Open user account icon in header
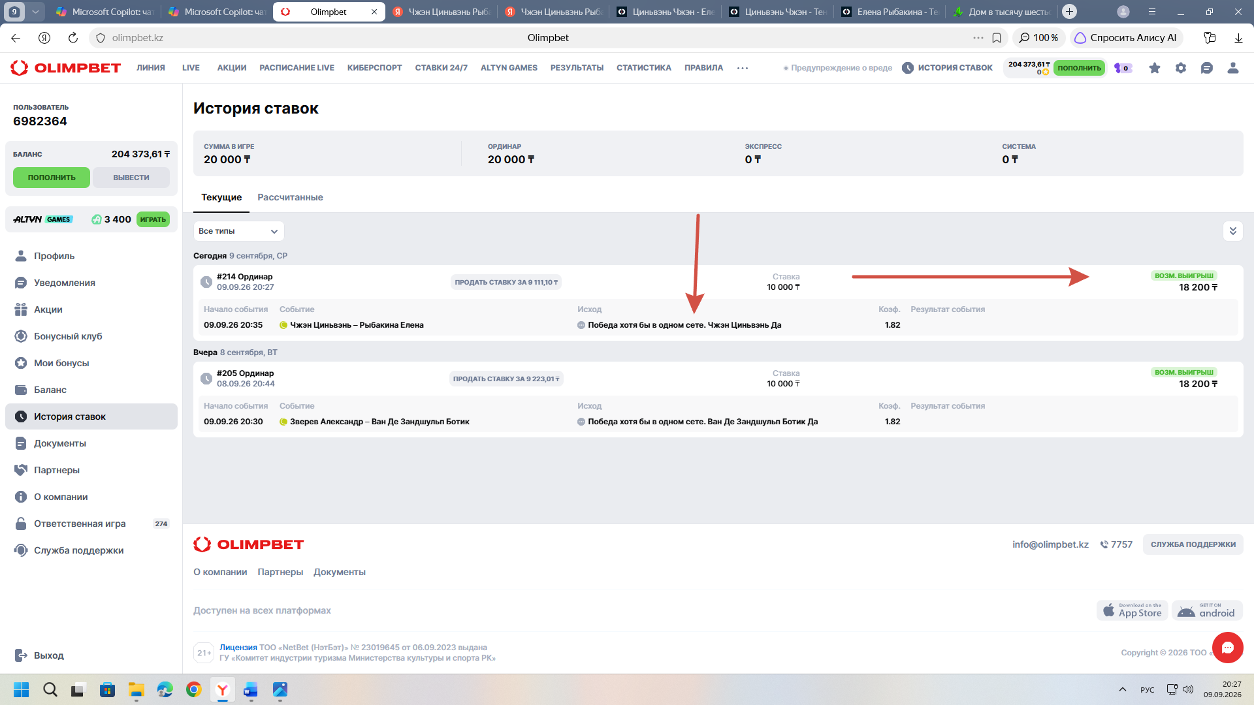 1233,68
